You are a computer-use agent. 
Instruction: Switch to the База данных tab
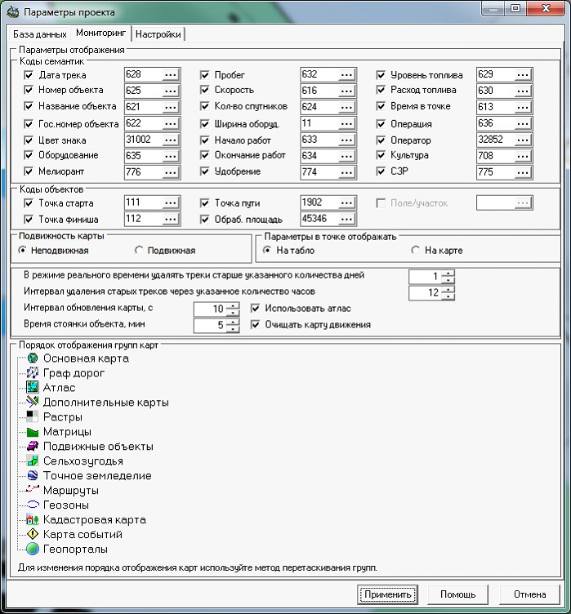[39, 34]
